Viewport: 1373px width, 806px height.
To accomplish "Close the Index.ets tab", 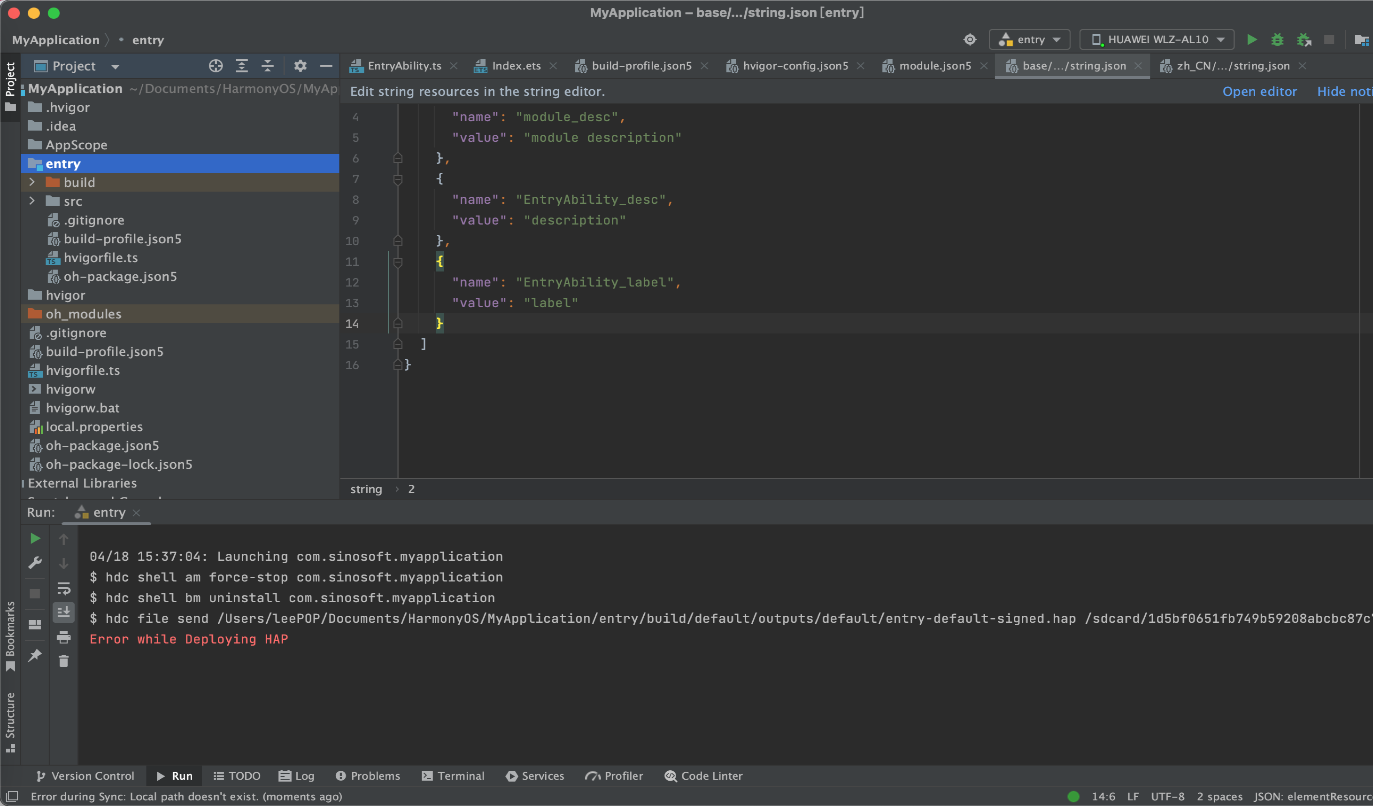I will pyautogui.click(x=553, y=66).
